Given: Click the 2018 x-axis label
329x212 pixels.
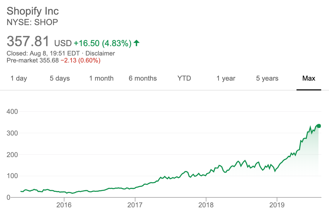Looking at the screenshot, I should tap(206, 205).
